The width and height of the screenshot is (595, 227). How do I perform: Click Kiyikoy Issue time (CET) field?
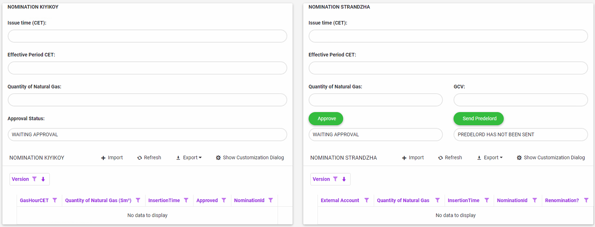pyautogui.click(x=147, y=36)
